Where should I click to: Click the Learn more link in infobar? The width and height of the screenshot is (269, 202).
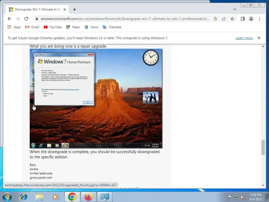coord(244,38)
